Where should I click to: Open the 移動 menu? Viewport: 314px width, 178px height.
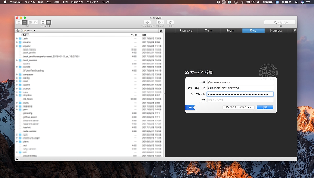[x=57, y=2]
